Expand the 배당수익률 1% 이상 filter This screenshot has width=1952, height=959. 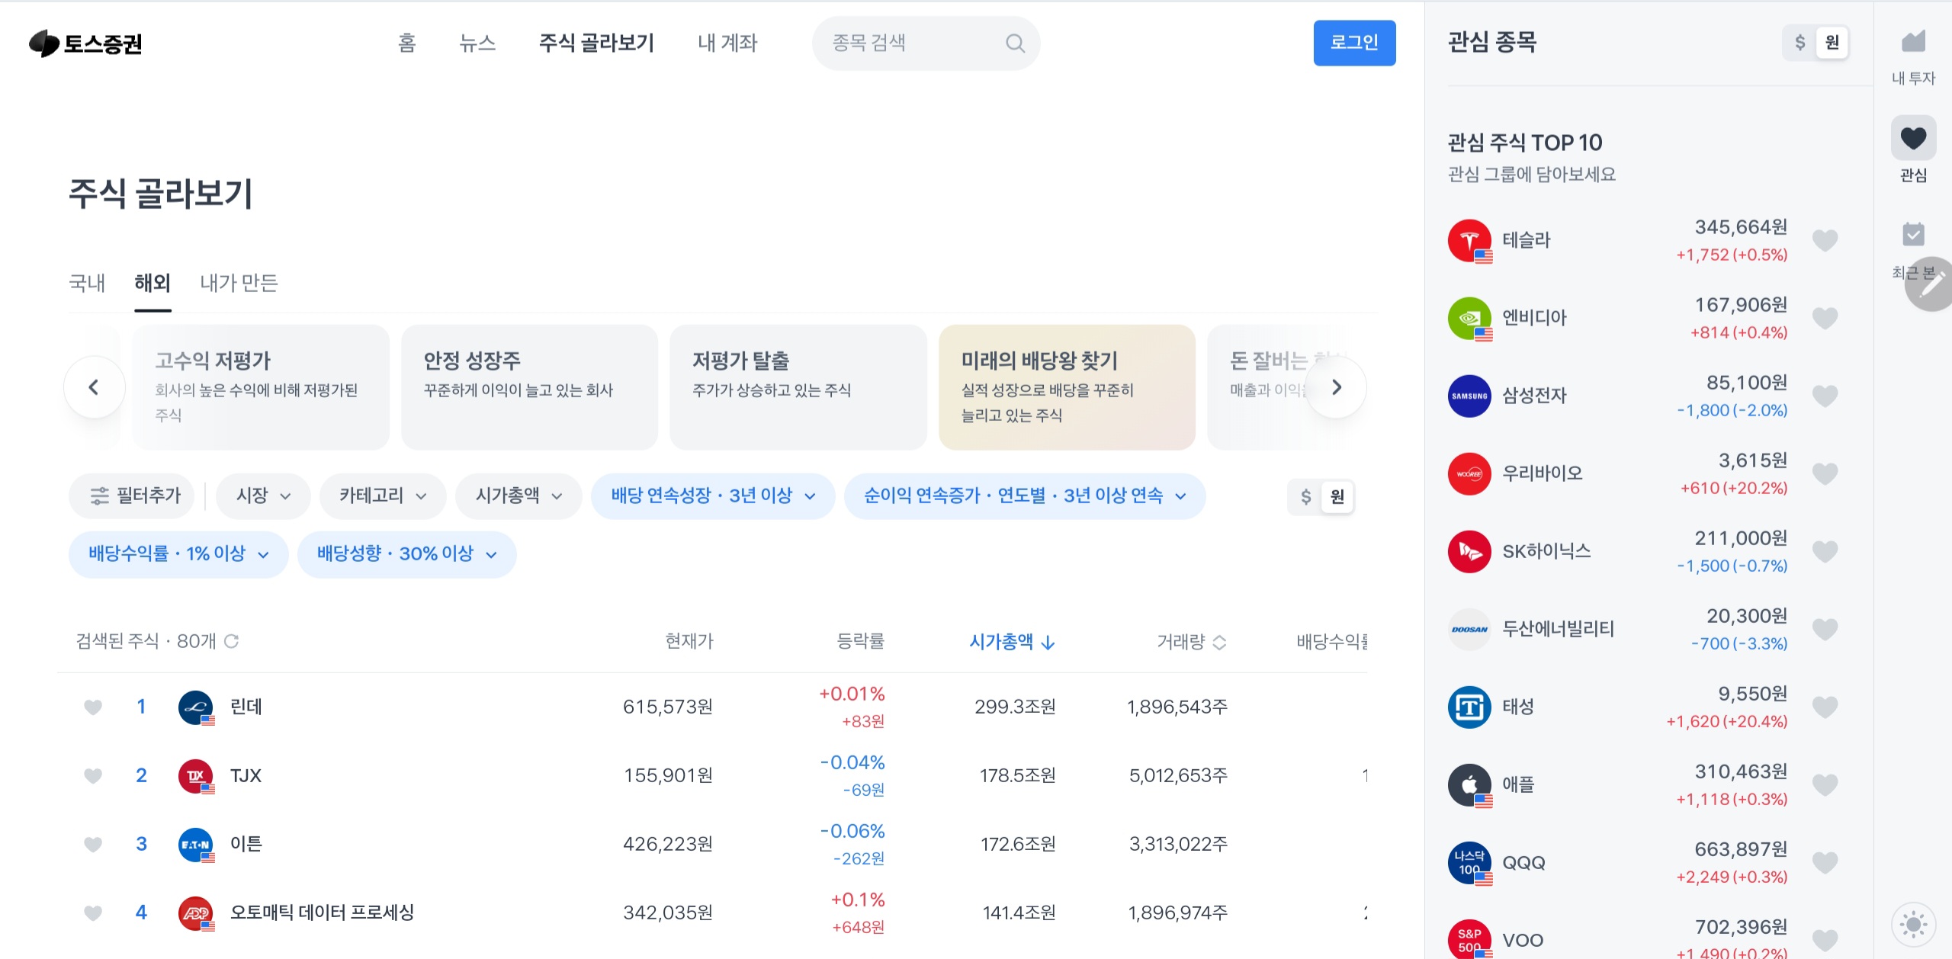click(178, 554)
